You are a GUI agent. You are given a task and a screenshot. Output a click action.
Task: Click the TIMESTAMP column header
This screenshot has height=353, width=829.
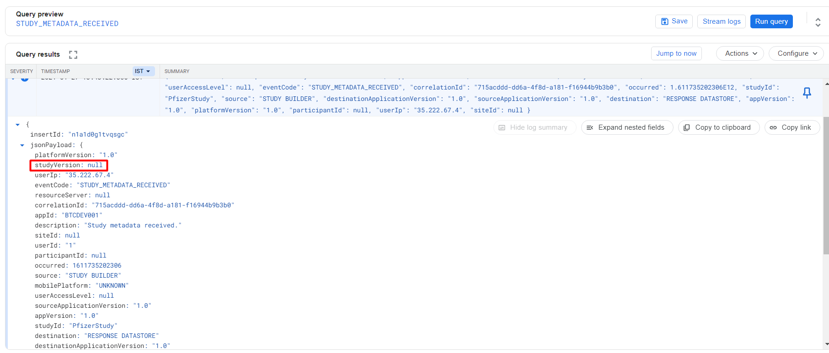click(x=55, y=71)
